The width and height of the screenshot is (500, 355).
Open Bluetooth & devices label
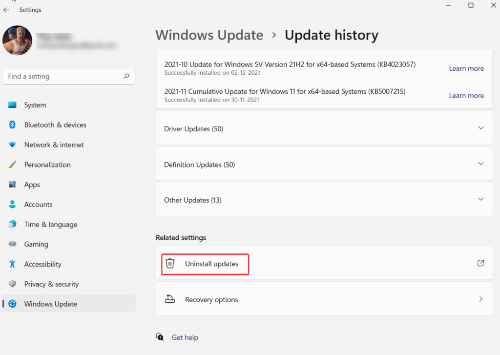[x=55, y=125]
